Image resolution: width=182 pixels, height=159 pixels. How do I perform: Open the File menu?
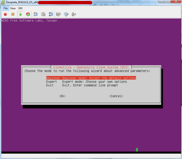coord(5,8)
